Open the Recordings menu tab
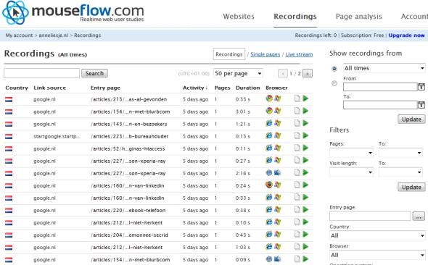The height and width of the screenshot is (265, 428). click(295, 17)
